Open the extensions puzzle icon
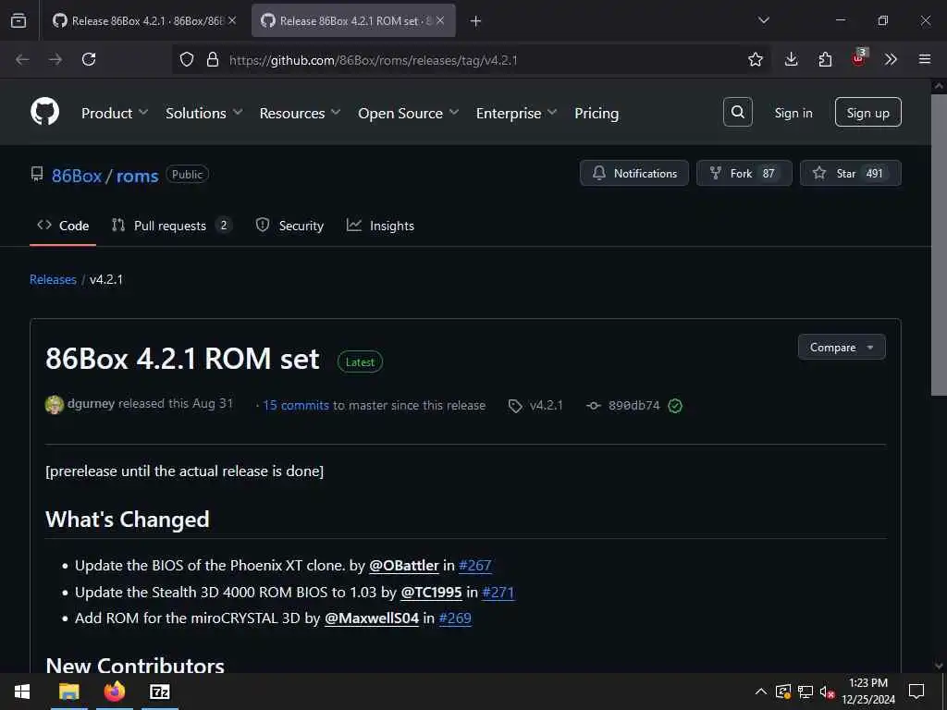The width and height of the screenshot is (947, 710). point(825,59)
